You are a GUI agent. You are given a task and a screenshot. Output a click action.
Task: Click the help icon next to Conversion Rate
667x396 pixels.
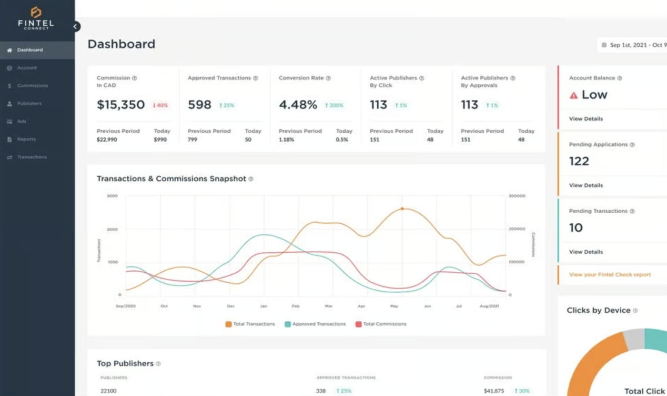coord(328,78)
